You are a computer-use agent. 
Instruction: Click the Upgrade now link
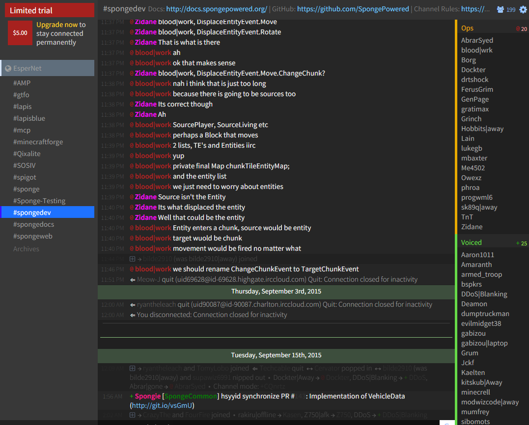[x=57, y=25]
